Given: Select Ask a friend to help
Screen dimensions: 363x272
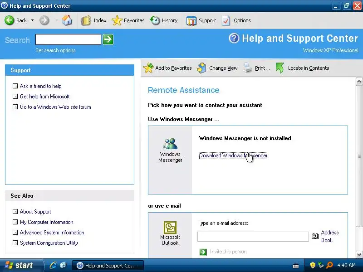Looking at the screenshot, I should [x=40, y=86].
